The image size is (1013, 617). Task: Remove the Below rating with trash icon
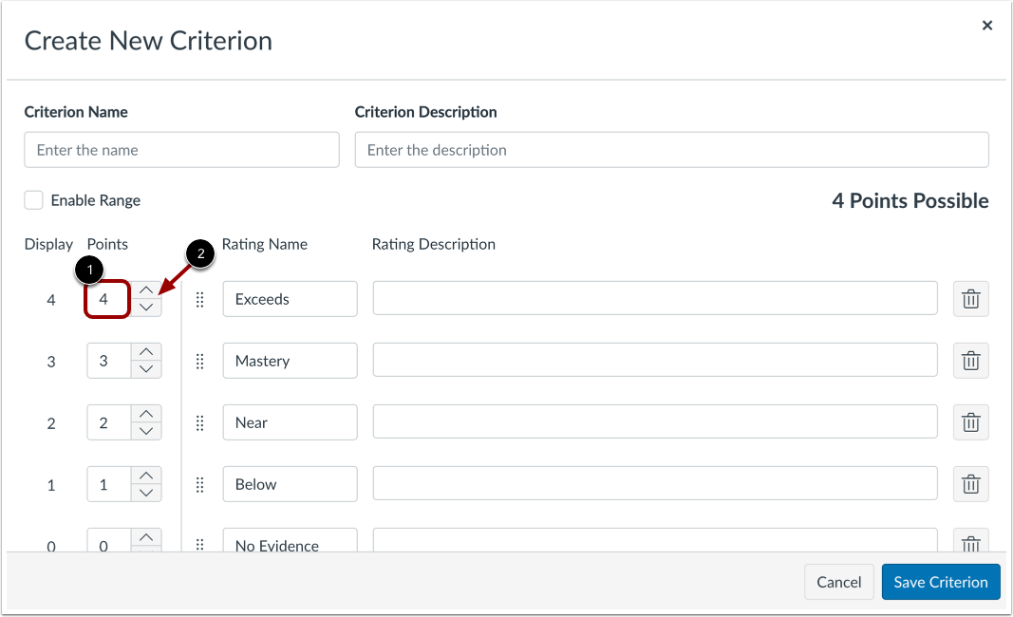coord(970,484)
